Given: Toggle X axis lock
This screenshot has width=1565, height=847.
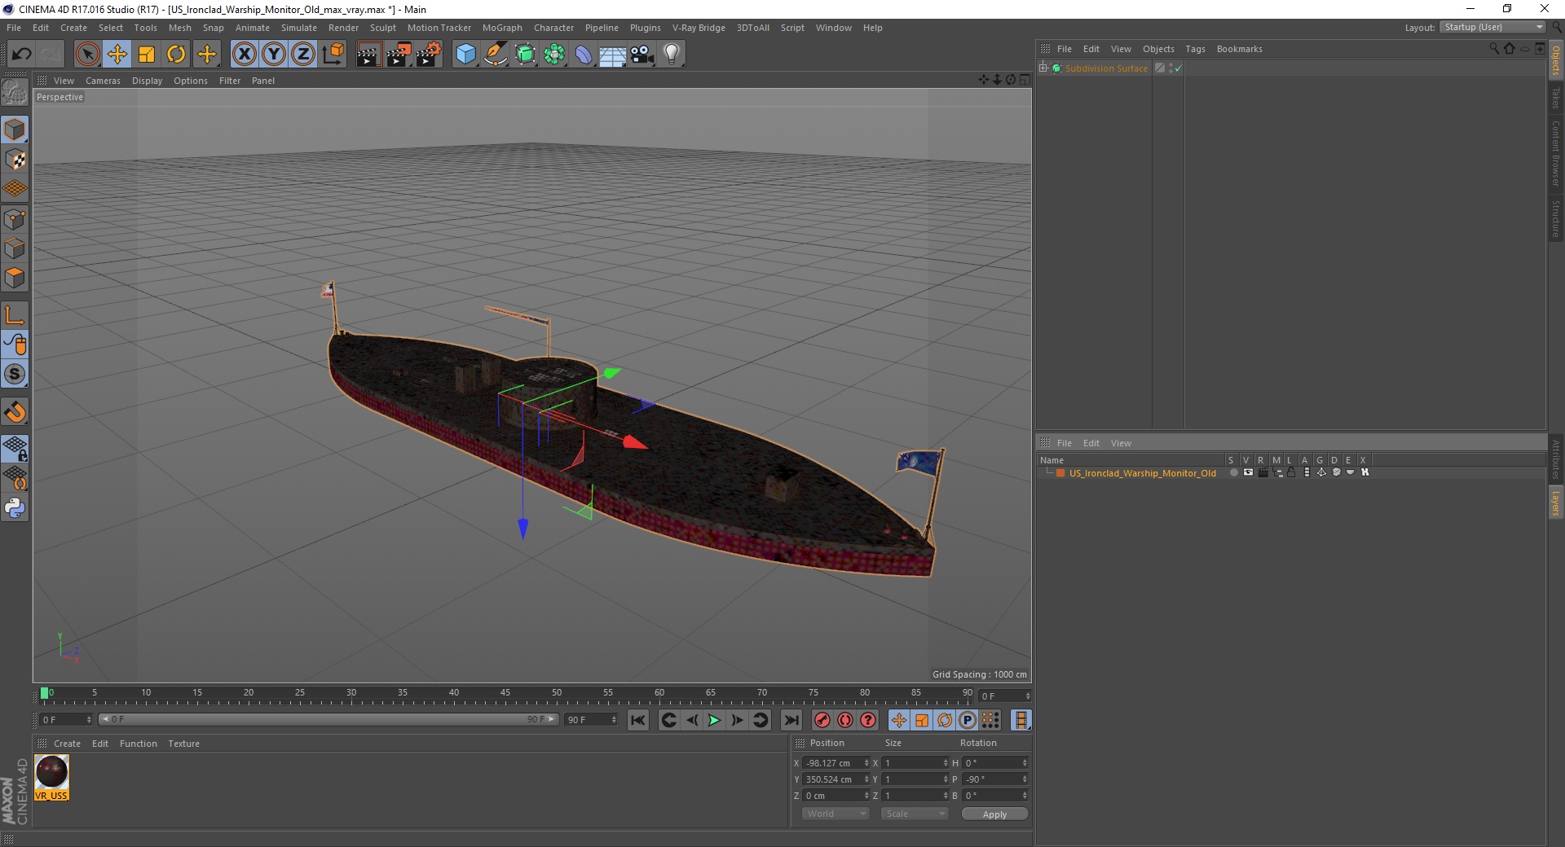Looking at the screenshot, I should [x=244, y=55].
